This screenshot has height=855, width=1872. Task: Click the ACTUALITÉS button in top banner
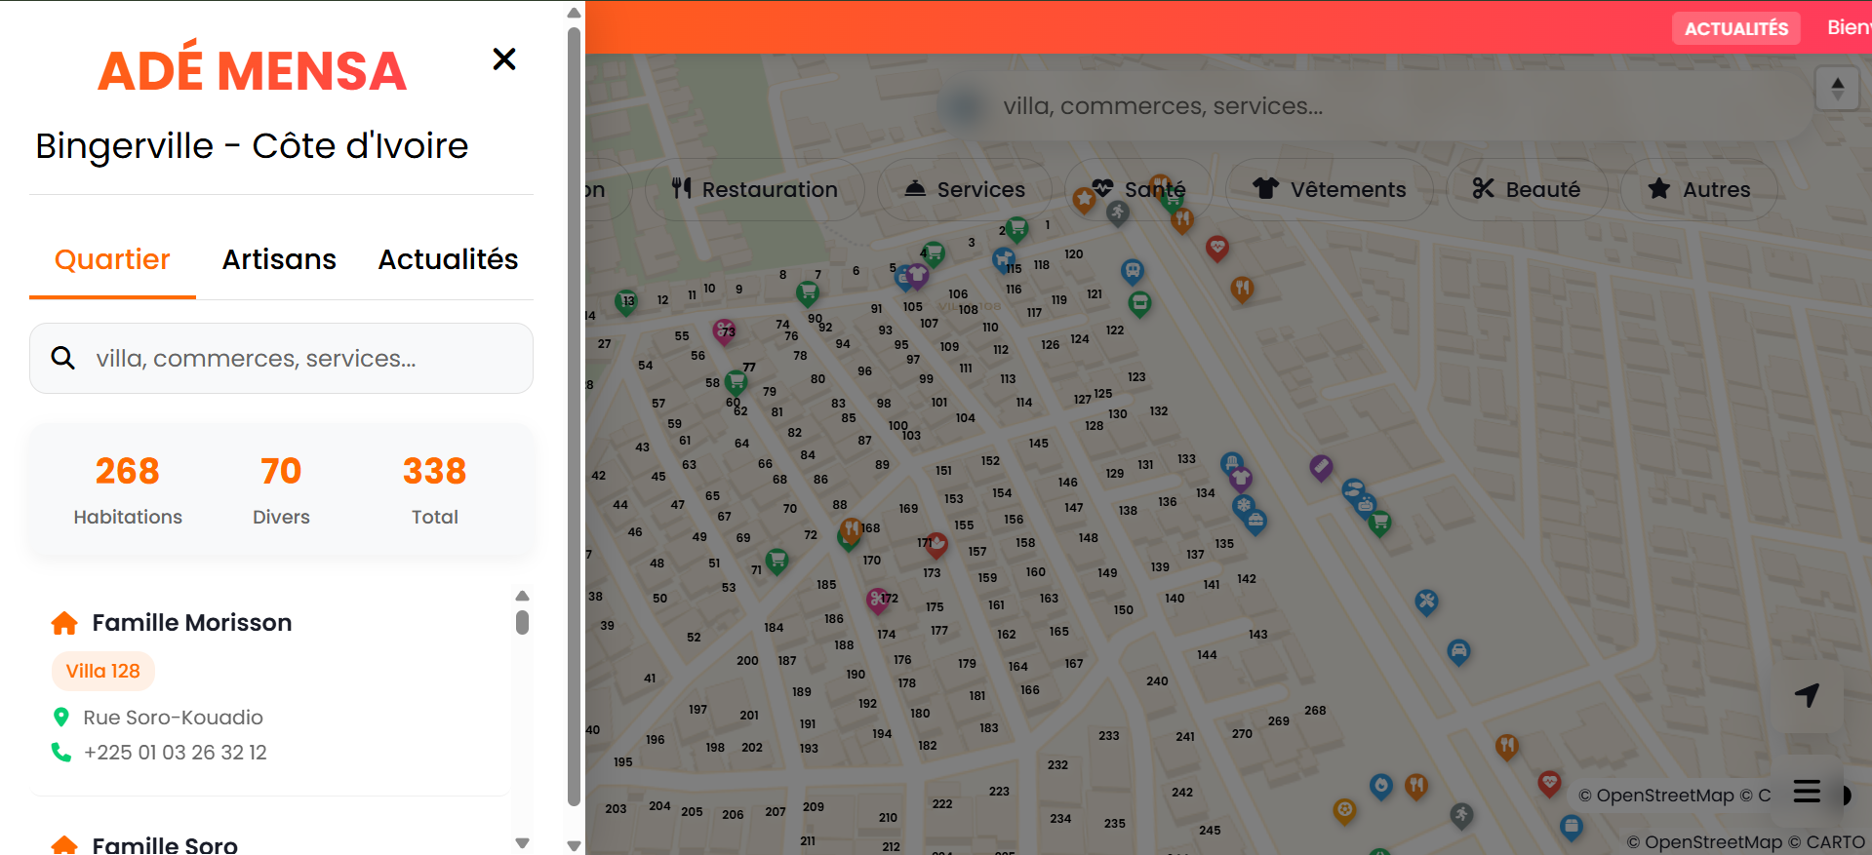point(1735,28)
